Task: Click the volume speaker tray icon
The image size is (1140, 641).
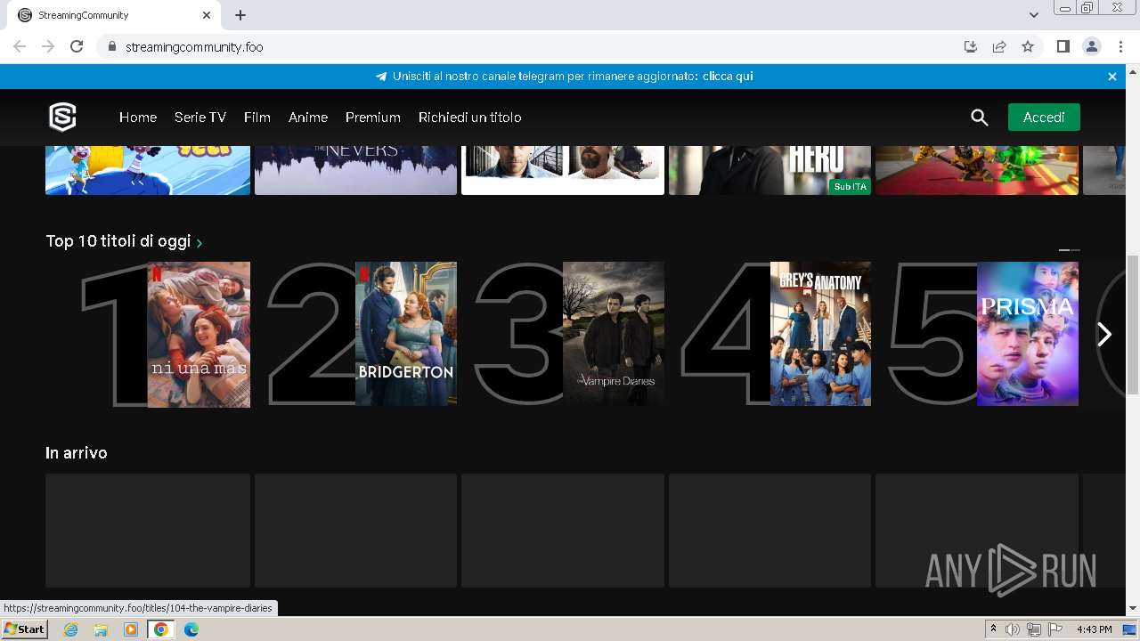Action: (1013, 629)
